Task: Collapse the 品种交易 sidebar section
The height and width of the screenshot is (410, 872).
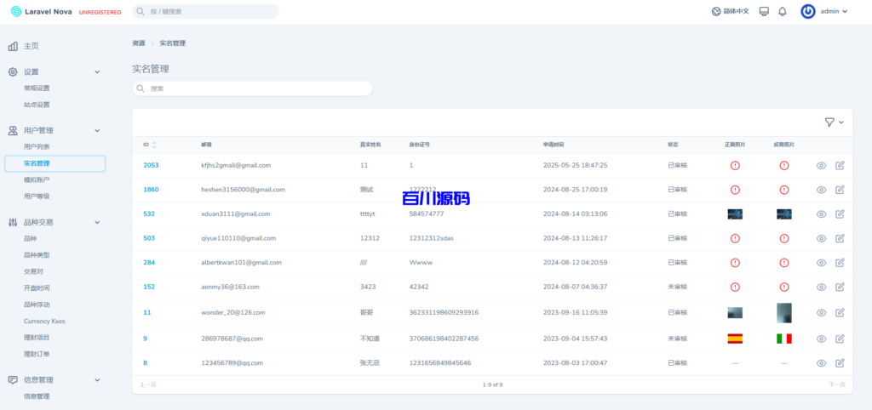Action: [x=97, y=222]
